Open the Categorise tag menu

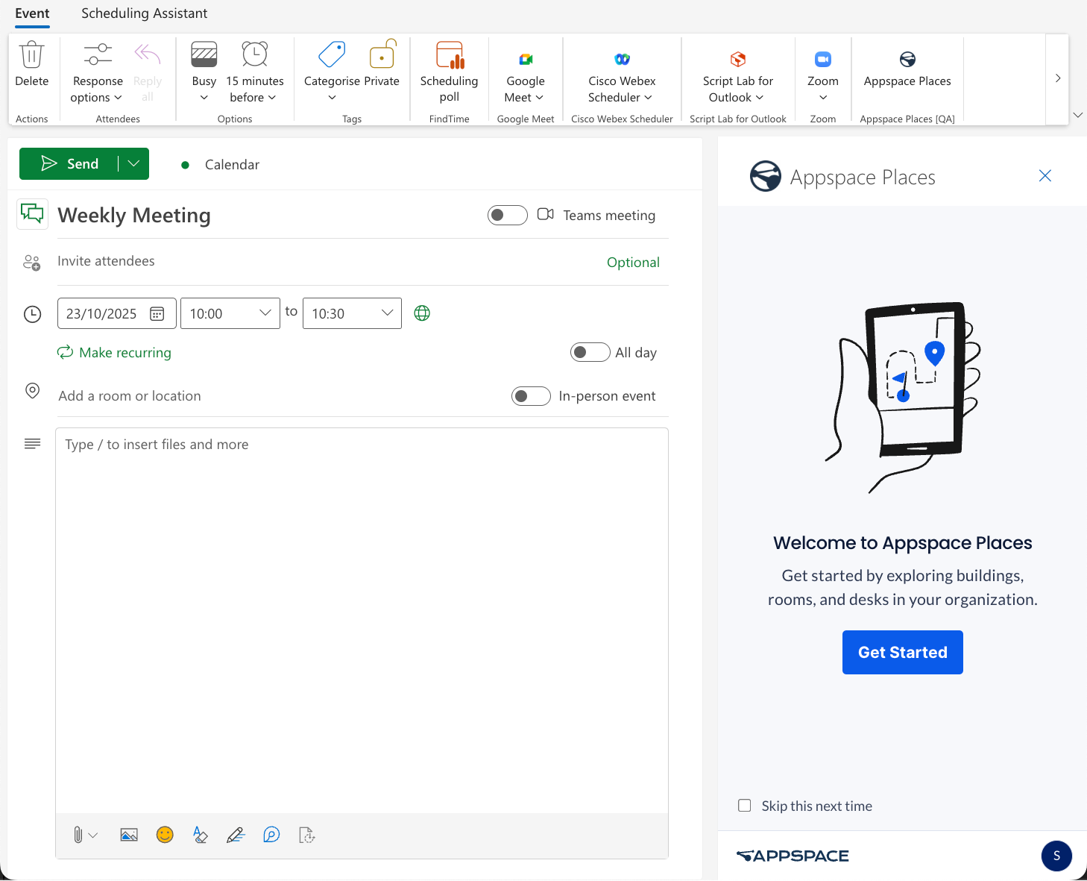point(332,73)
